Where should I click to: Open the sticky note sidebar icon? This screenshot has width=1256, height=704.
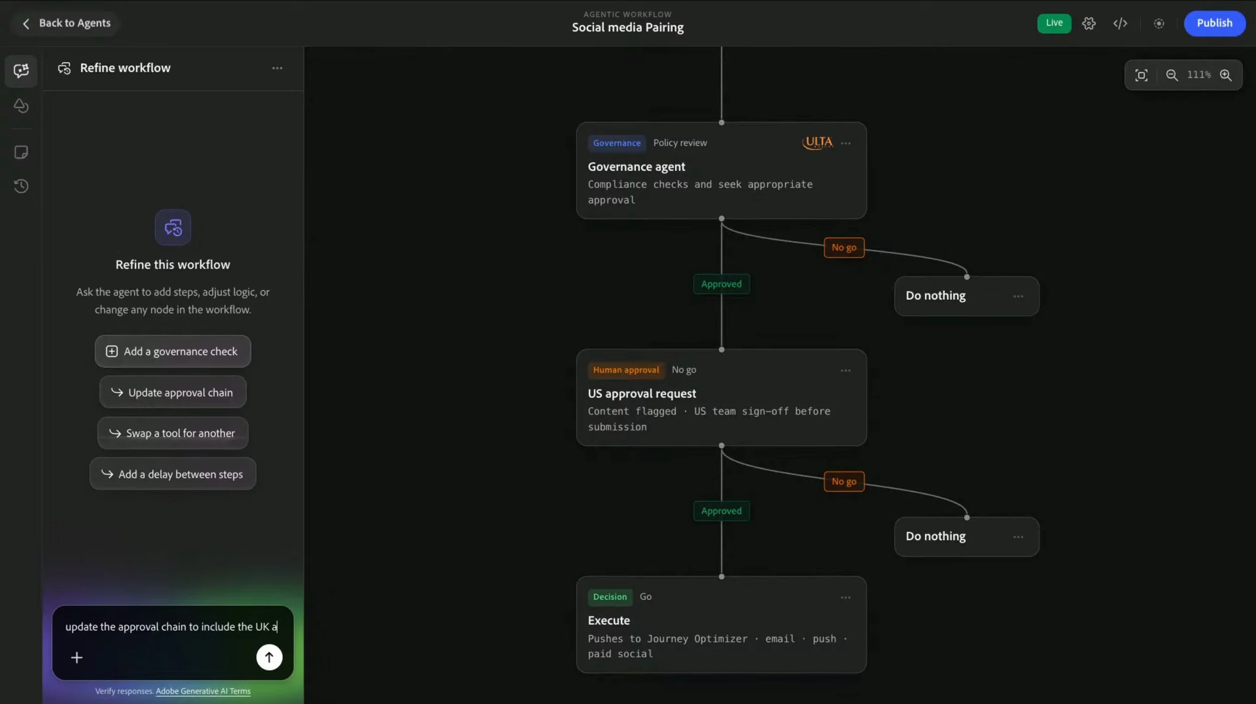(21, 152)
